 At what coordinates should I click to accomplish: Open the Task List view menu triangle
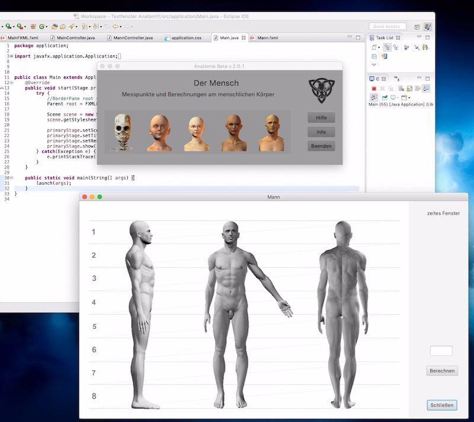[x=374, y=65]
